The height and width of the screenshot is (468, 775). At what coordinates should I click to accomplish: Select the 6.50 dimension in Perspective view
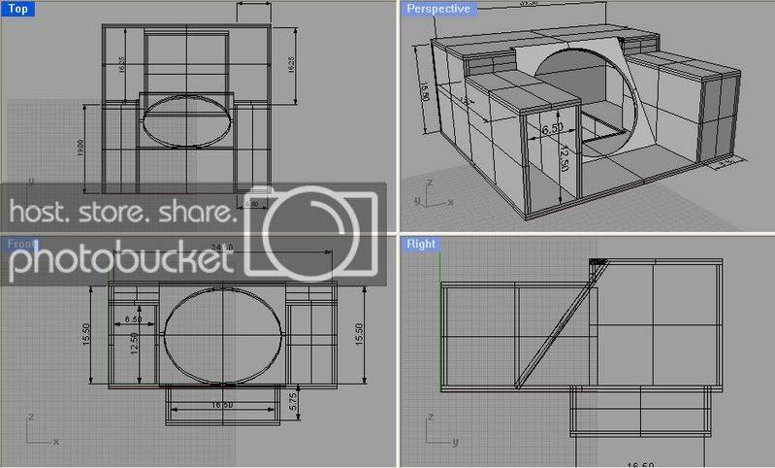[553, 128]
